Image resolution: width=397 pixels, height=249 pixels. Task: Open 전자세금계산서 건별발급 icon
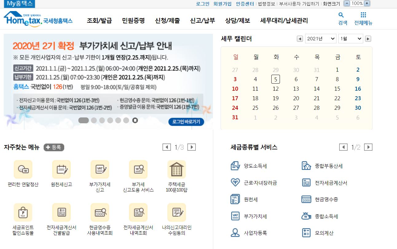[x=61, y=212]
